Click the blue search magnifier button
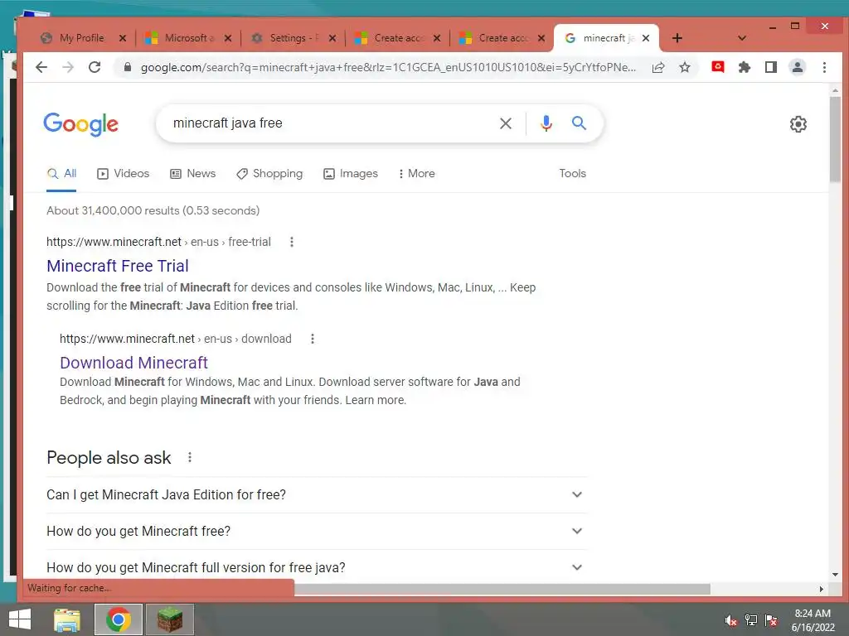The image size is (849, 636). point(579,123)
